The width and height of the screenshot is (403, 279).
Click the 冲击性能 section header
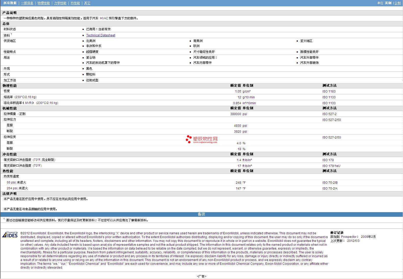click(9, 154)
